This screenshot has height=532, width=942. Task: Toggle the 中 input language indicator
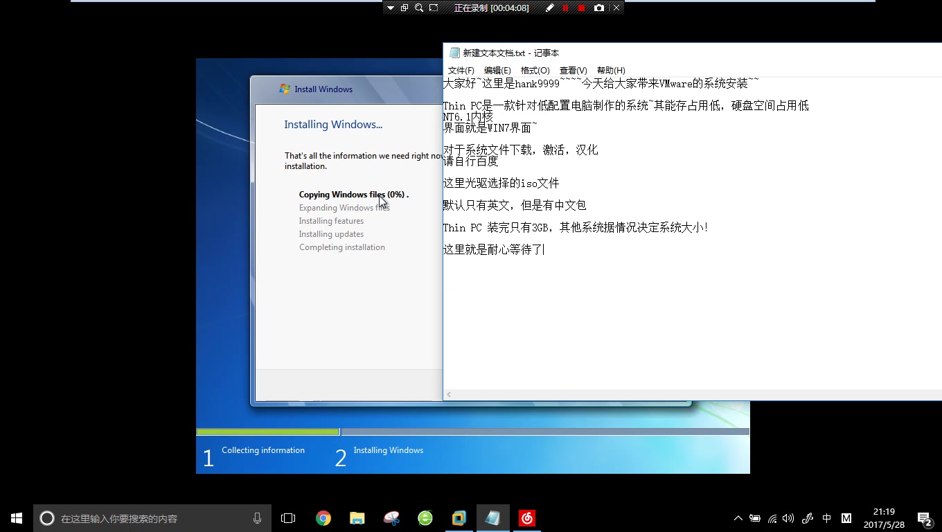(x=826, y=518)
